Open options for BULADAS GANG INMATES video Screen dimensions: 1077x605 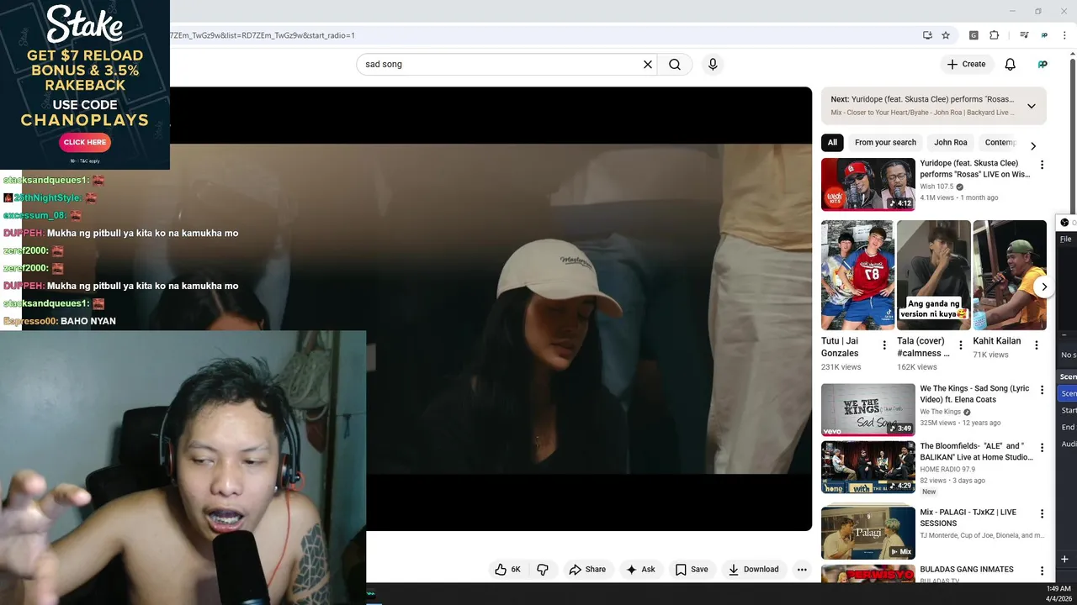click(x=1042, y=571)
